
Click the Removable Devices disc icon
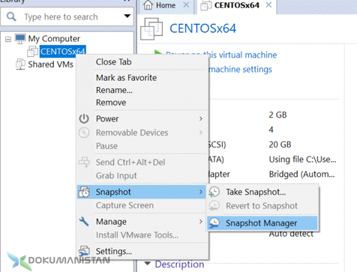coord(84,133)
